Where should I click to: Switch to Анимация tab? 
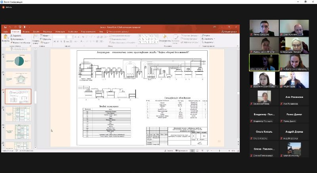tap(60, 32)
